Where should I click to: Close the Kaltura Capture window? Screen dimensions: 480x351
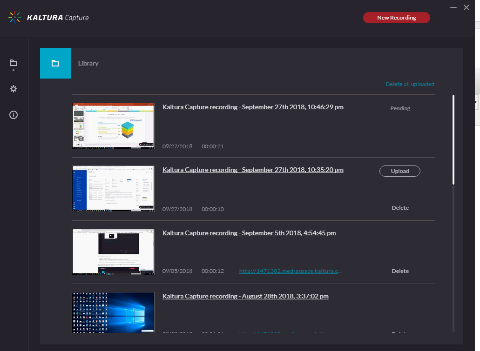click(x=466, y=7)
